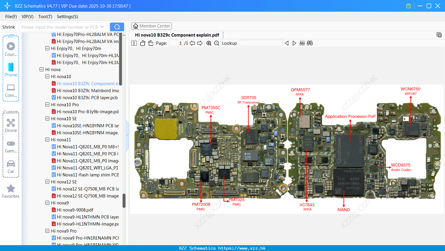
Task: Click the XZZ app logo
Action: [7, 6]
